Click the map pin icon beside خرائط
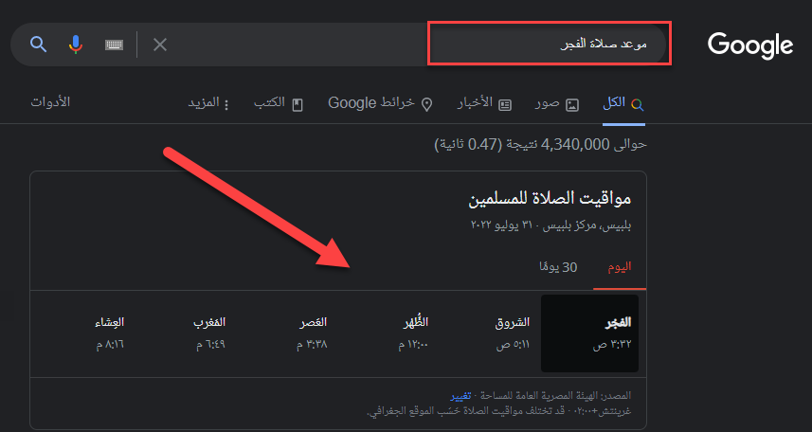The height and width of the screenshot is (432, 812). point(426,104)
